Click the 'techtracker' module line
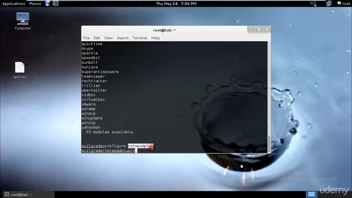Image resolution: width=352 pixels, height=198 pixels. [x=94, y=81]
